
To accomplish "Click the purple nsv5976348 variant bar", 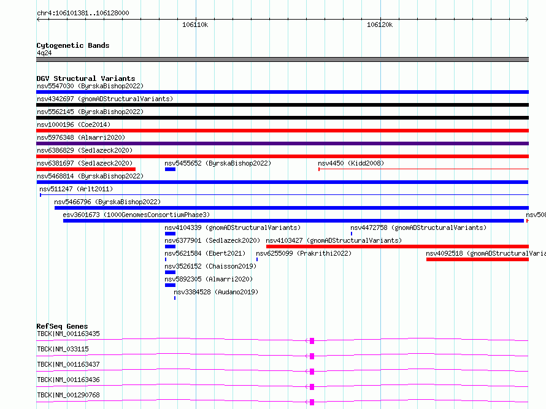I will pyautogui.click(x=282, y=143).
